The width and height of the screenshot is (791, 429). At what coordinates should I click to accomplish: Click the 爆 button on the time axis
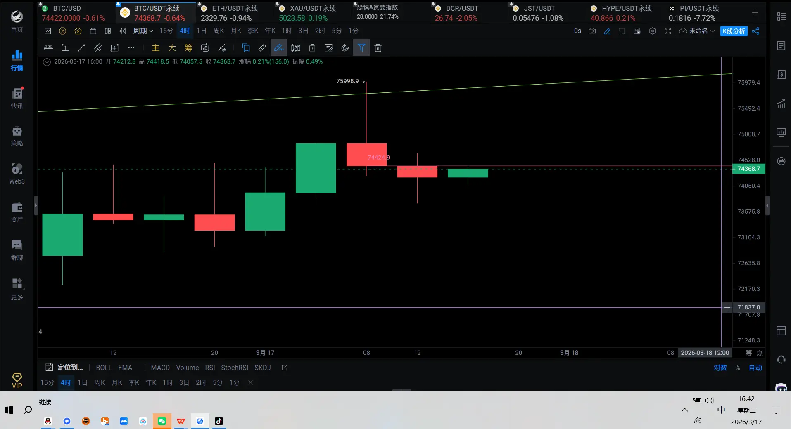click(x=760, y=353)
